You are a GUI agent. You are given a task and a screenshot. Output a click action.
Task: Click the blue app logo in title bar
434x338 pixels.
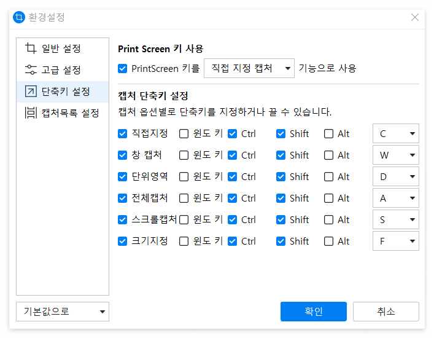(19, 17)
